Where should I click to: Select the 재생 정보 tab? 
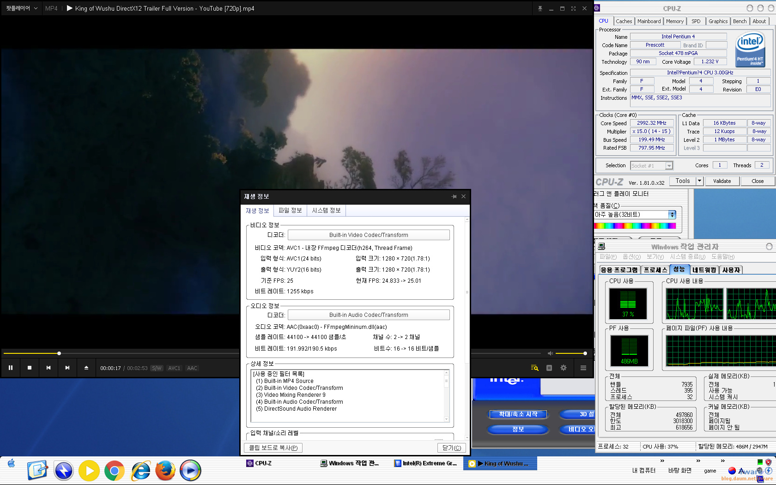click(x=257, y=211)
